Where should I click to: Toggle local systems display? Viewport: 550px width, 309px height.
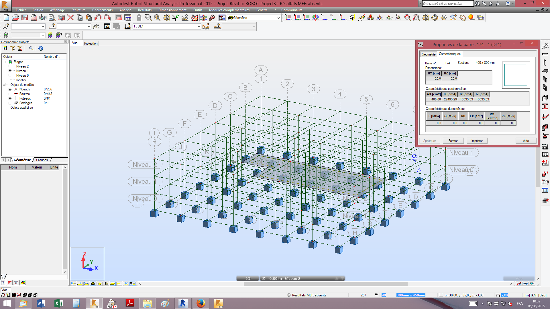click(x=106, y=284)
